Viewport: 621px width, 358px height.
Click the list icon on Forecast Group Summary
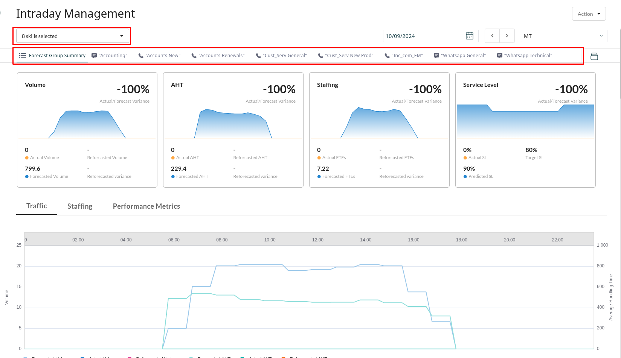point(23,55)
